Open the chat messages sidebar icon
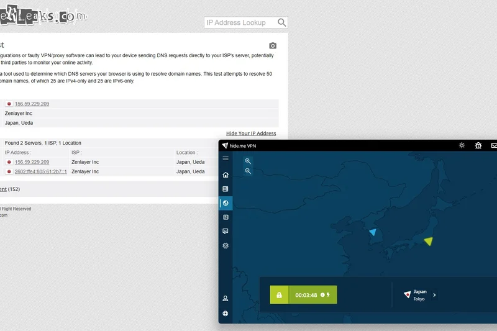The height and width of the screenshot is (331, 497). pos(226,231)
